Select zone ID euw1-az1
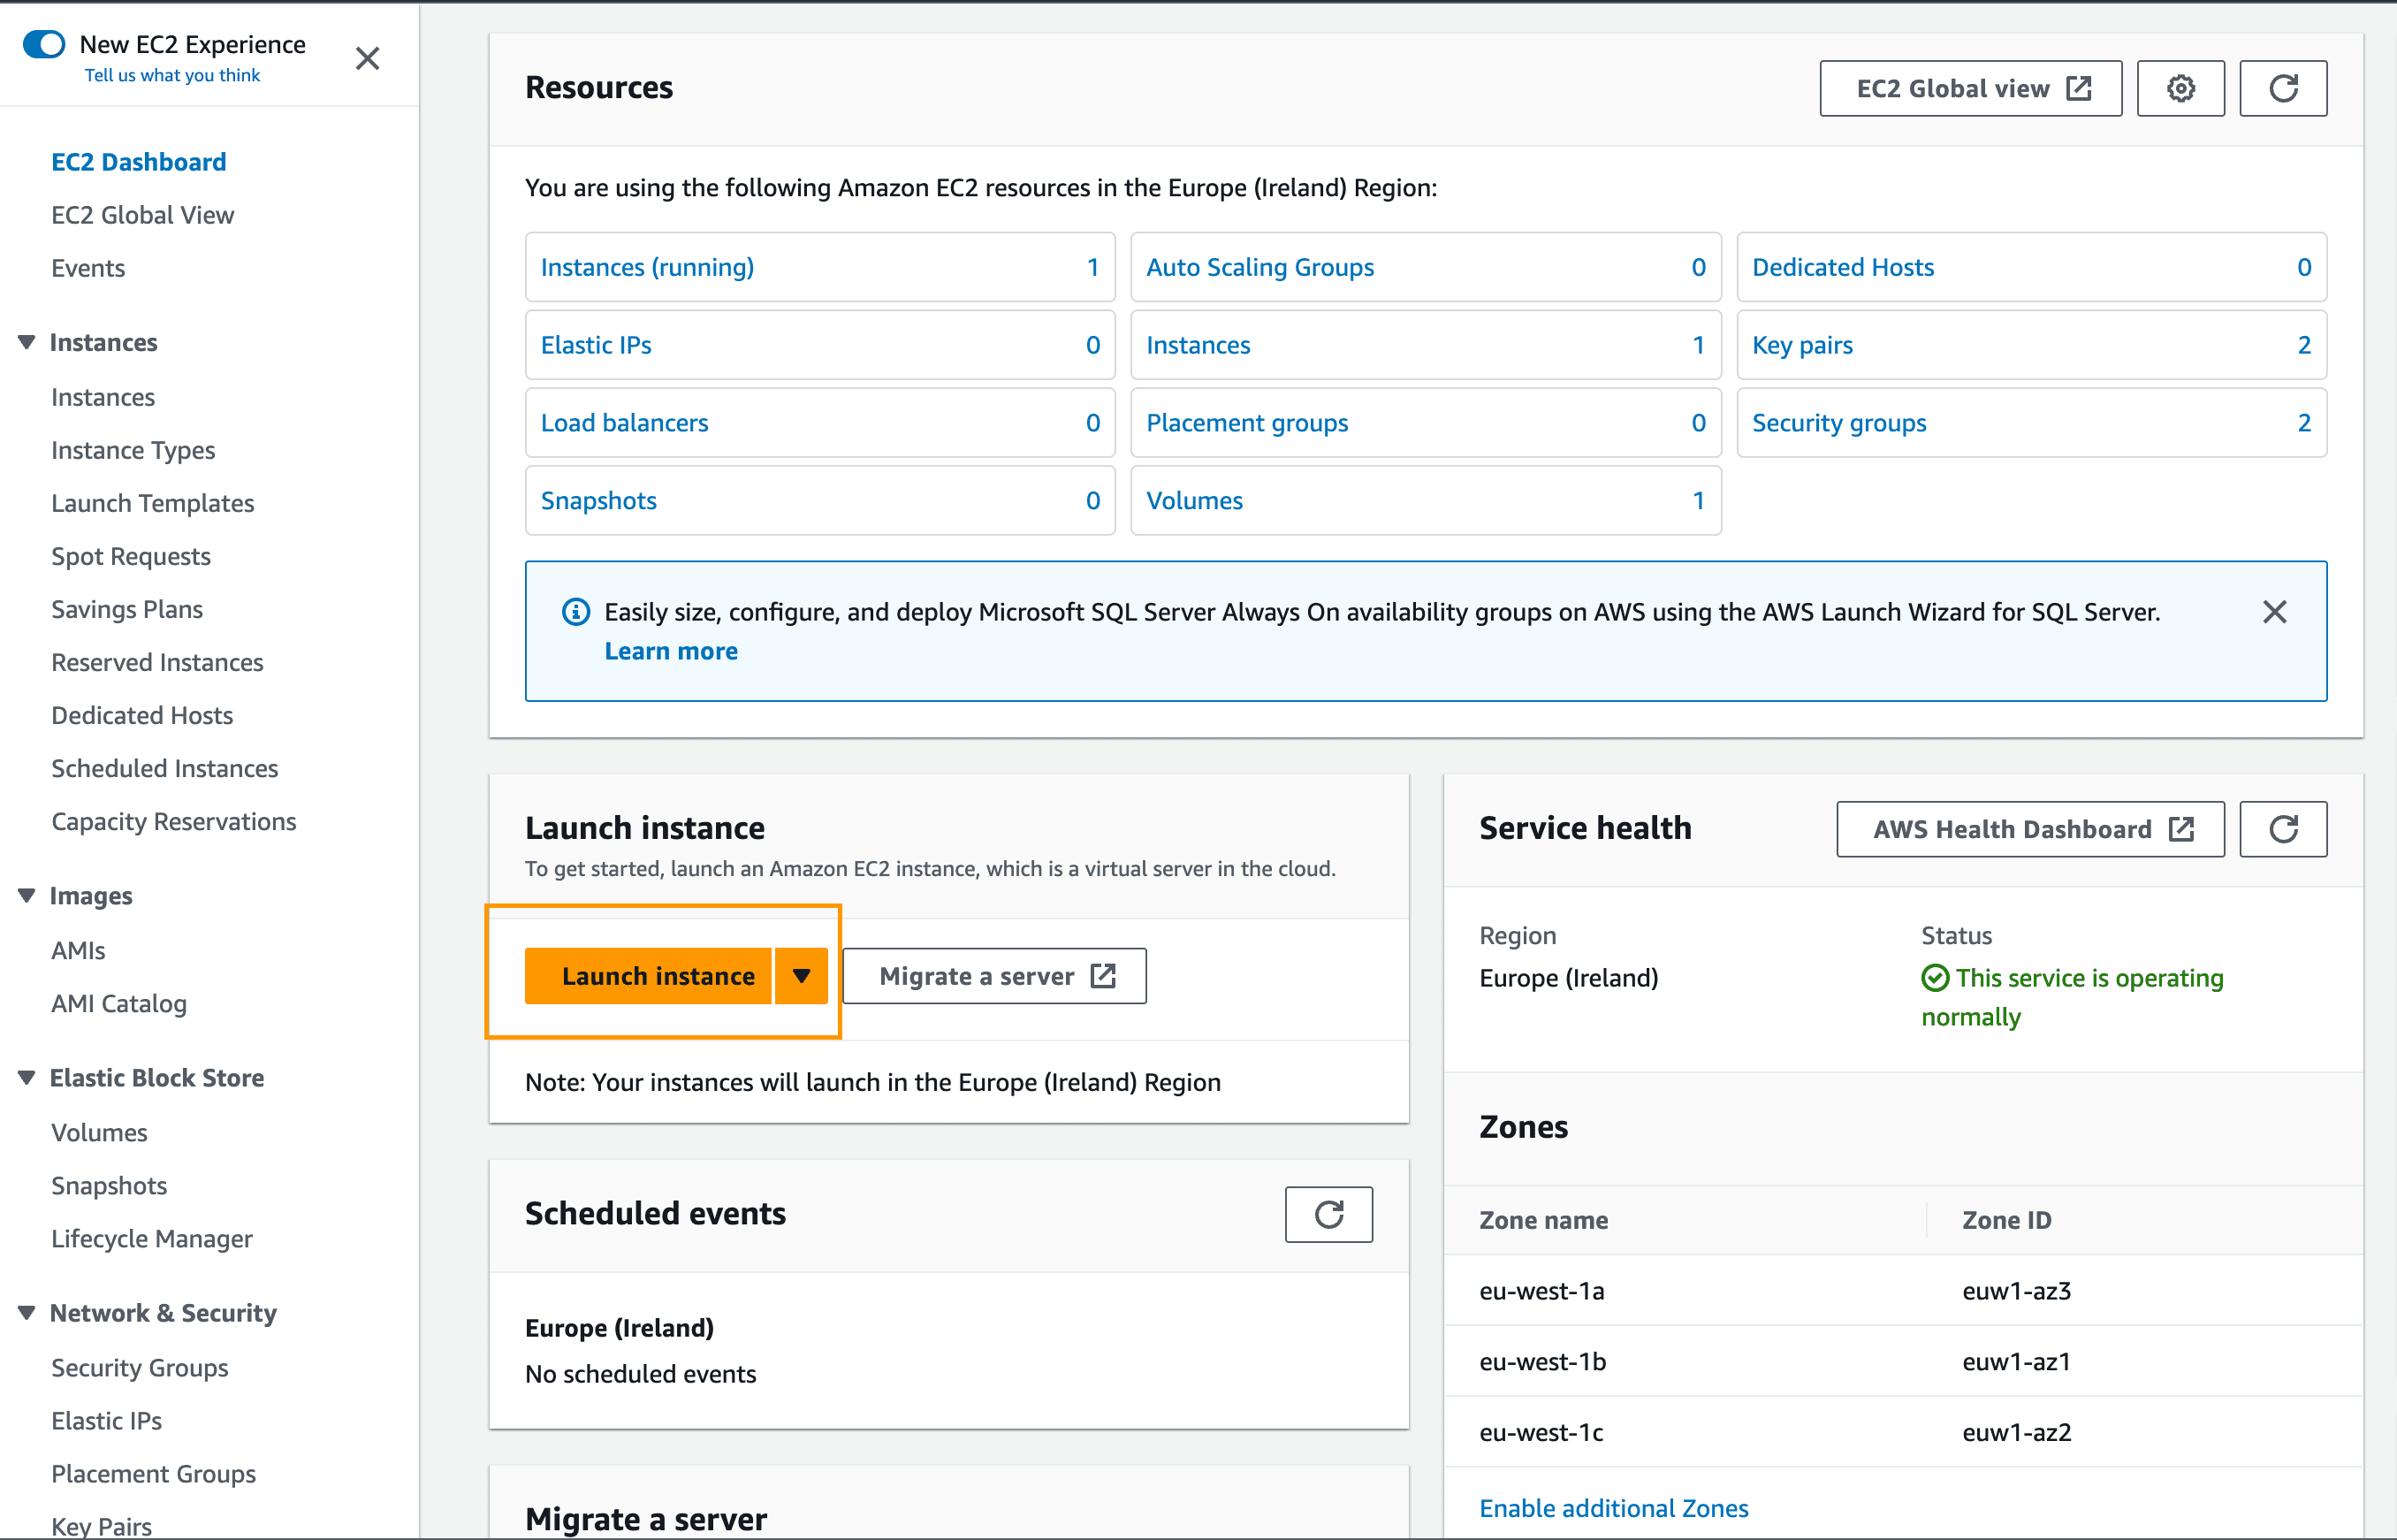Image resolution: width=2397 pixels, height=1540 pixels. (2016, 1362)
